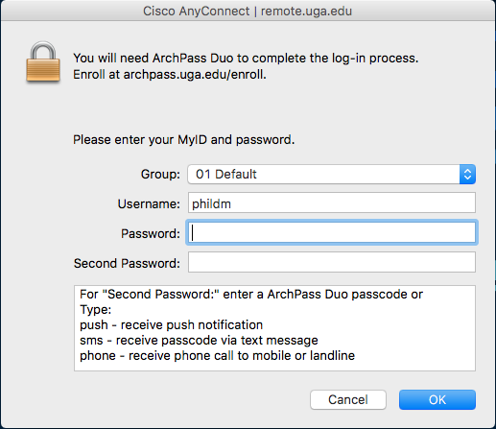Click the "sms - receive passcode" line
This screenshot has height=429, width=496.
(x=199, y=341)
